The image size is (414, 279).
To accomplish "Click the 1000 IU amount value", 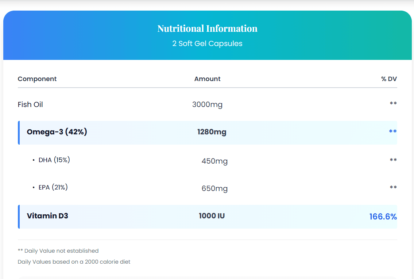I will click(x=212, y=216).
